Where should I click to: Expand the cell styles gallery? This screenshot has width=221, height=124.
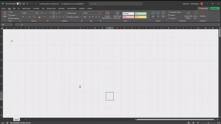tap(148, 18)
